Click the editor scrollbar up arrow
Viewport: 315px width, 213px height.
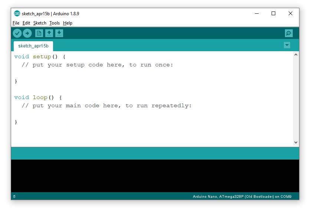(x=296, y=55)
